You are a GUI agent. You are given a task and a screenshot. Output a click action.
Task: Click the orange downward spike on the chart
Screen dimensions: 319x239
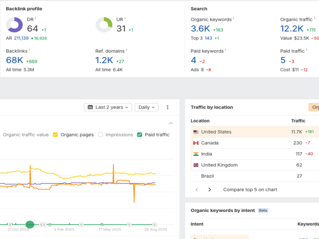pos(134,193)
